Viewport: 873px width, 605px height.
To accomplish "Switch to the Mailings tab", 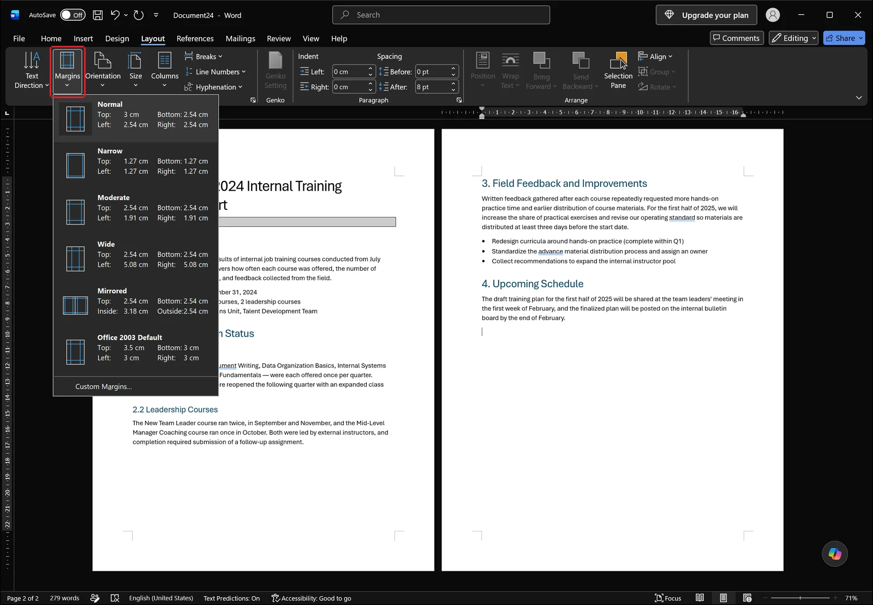I will coord(241,39).
